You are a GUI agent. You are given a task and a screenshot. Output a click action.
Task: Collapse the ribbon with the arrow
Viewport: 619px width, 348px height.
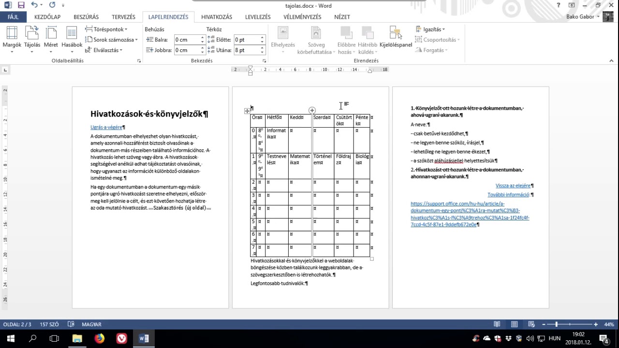611,61
